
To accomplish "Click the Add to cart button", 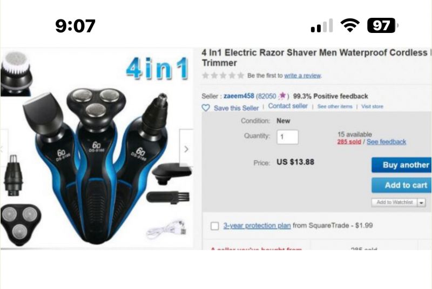I will point(402,185).
